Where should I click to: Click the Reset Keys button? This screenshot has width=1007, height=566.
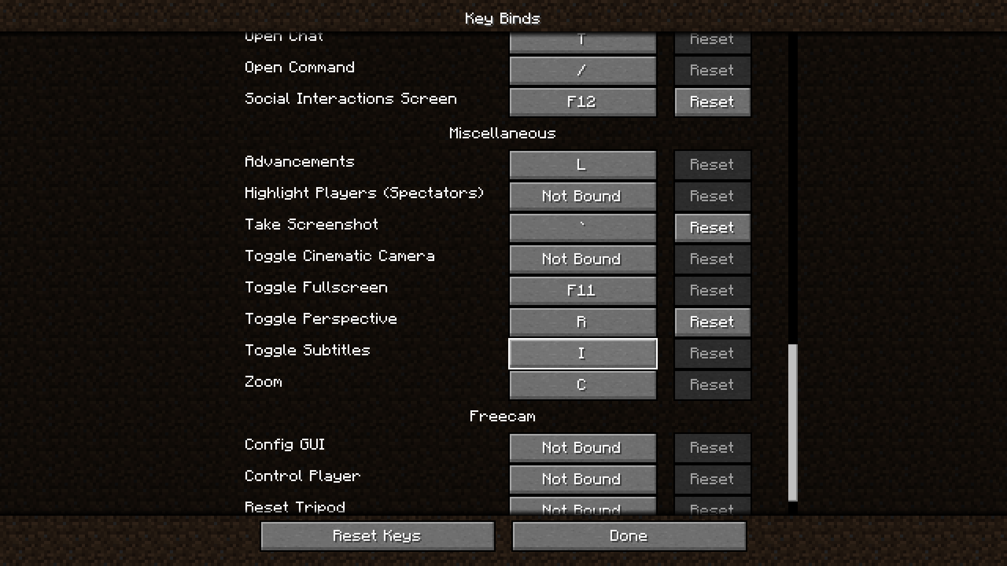tap(378, 536)
